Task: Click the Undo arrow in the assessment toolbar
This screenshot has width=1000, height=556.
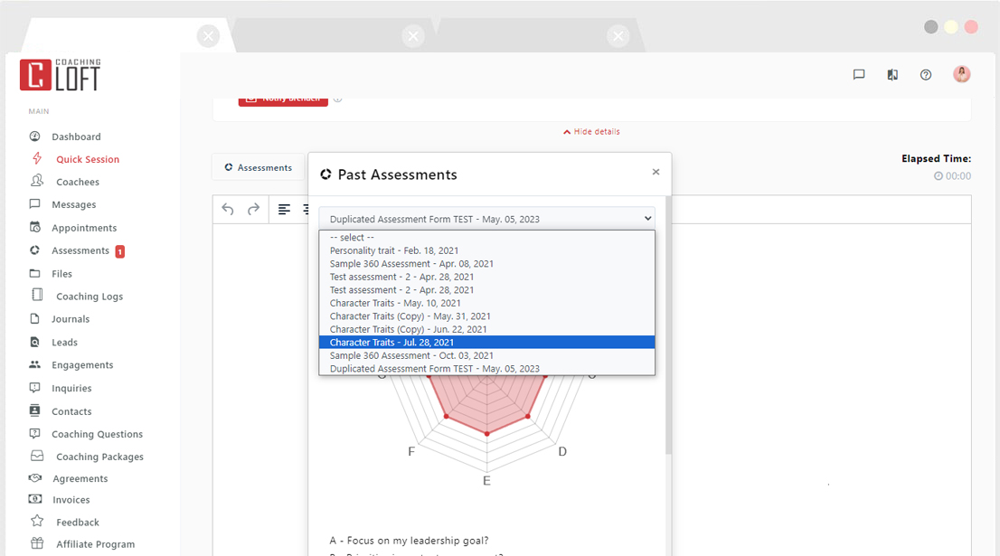Action: [x=227, y=209]
